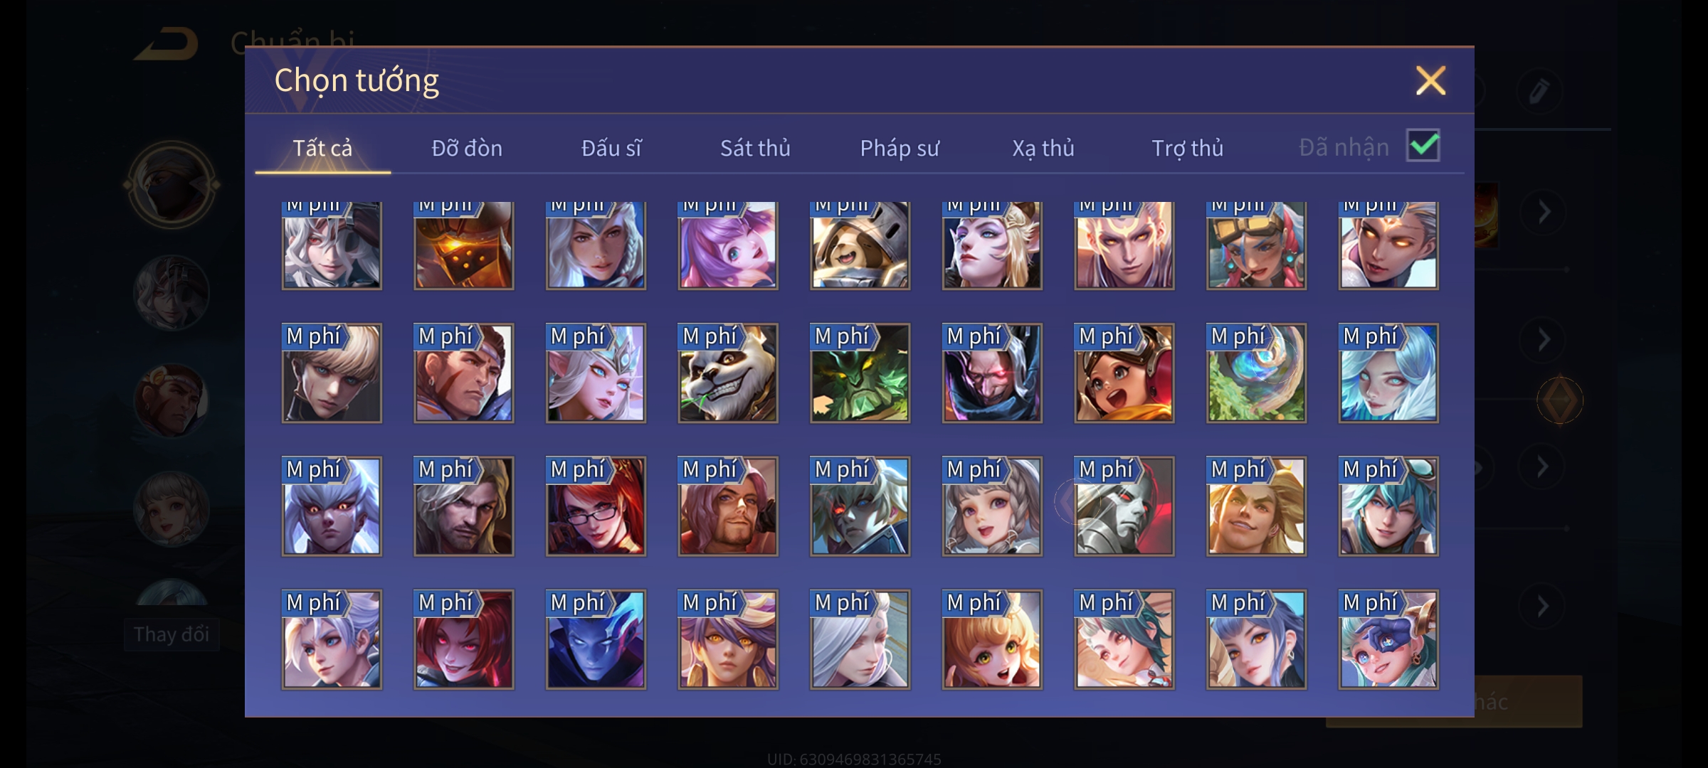The width and height of the screenshot is (1708, 768).
Task: Pick the pink-haired girl hero portrait
Action: click(727, 245)
